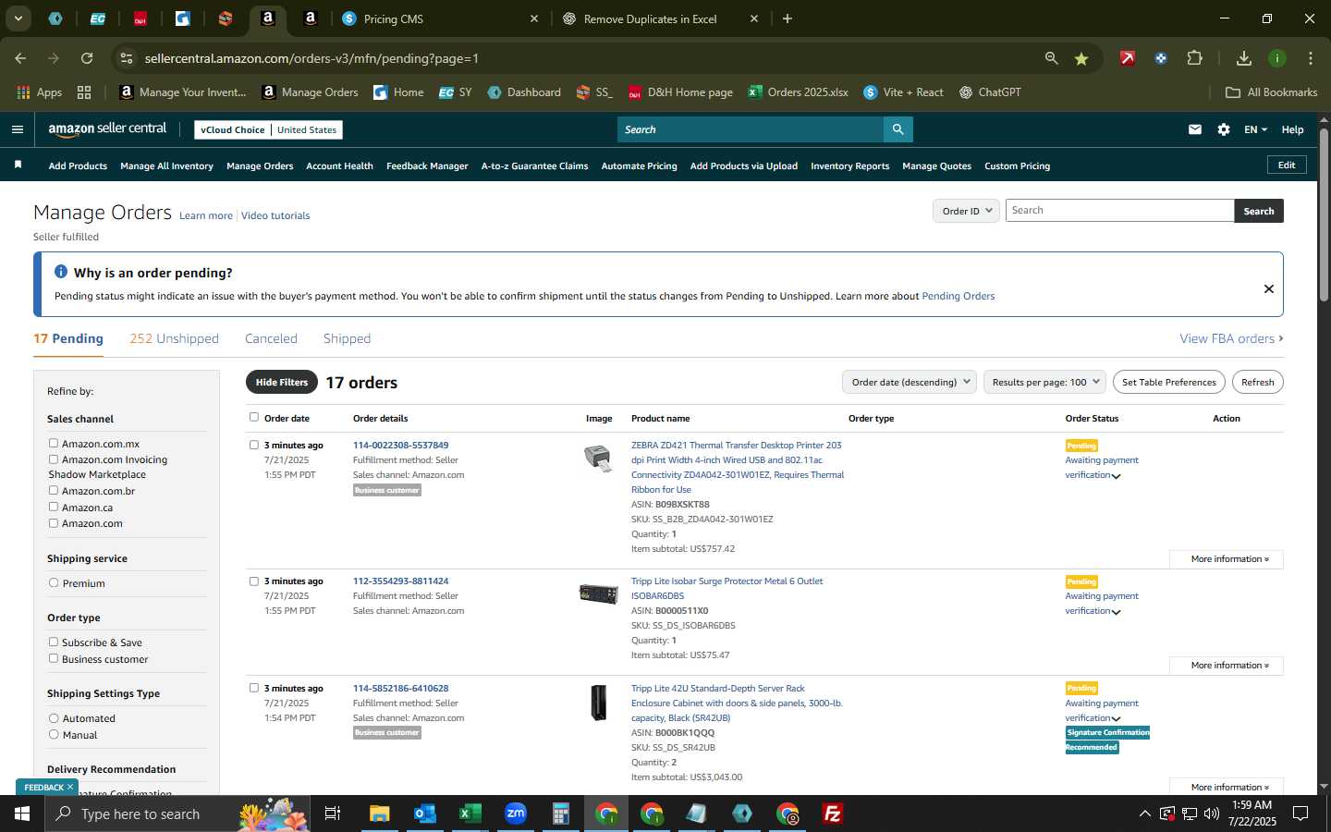
Task: Click the info icon in the pending banner
Action: 61,272
